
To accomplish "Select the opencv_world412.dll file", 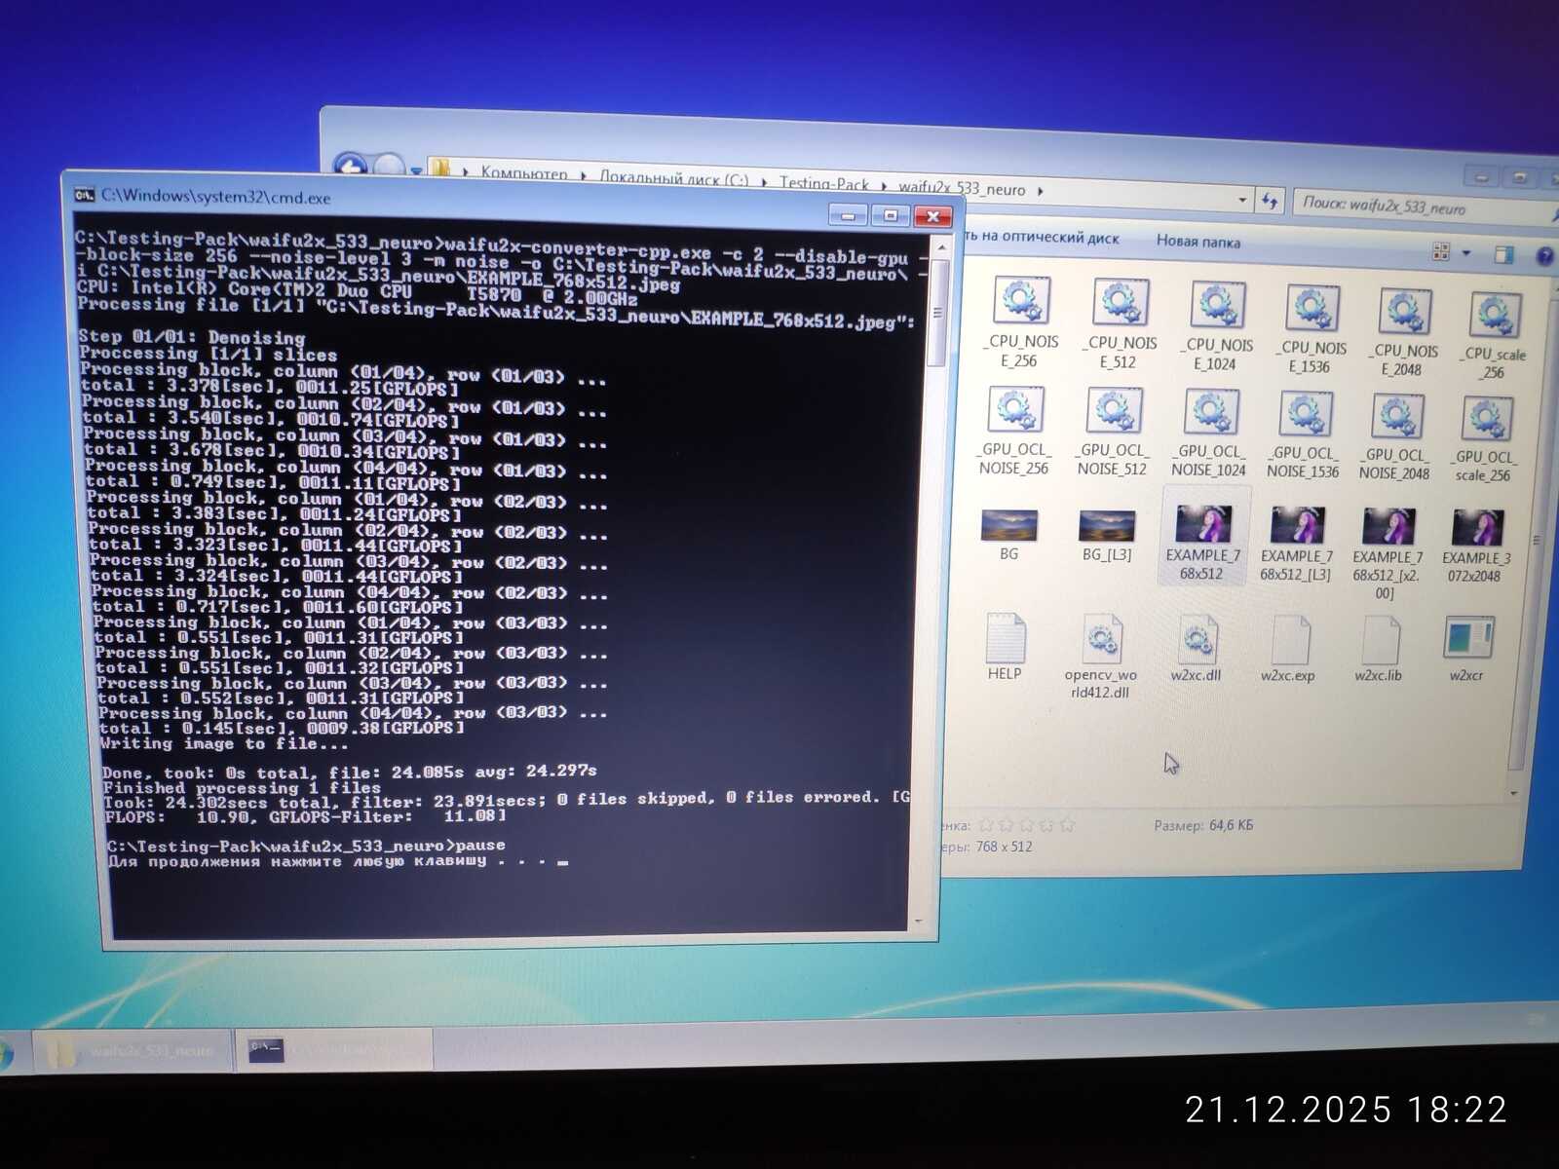I will coord(1101,657).
